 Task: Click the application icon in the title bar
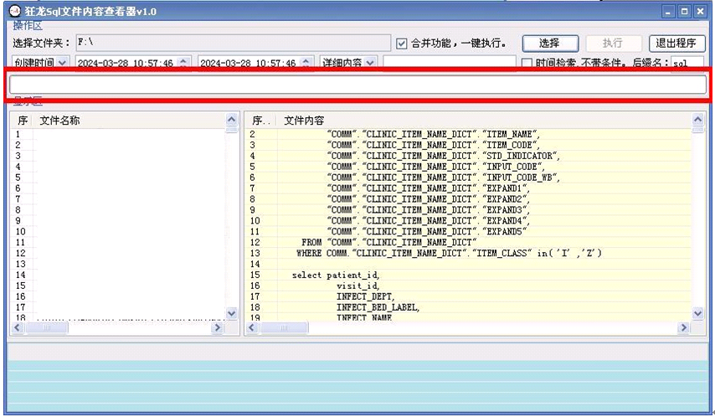[x=14, y=11]
